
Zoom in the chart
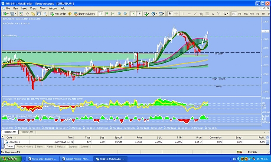click(x=119, y=14)
